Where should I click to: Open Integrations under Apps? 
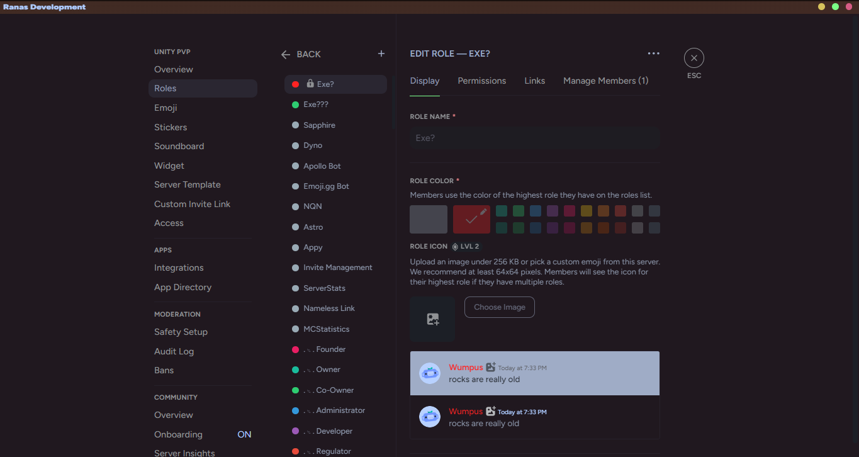203,268
